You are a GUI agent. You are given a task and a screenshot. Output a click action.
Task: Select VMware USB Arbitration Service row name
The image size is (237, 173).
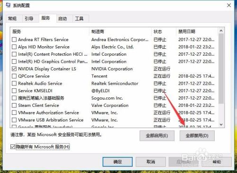pos(51,120)
